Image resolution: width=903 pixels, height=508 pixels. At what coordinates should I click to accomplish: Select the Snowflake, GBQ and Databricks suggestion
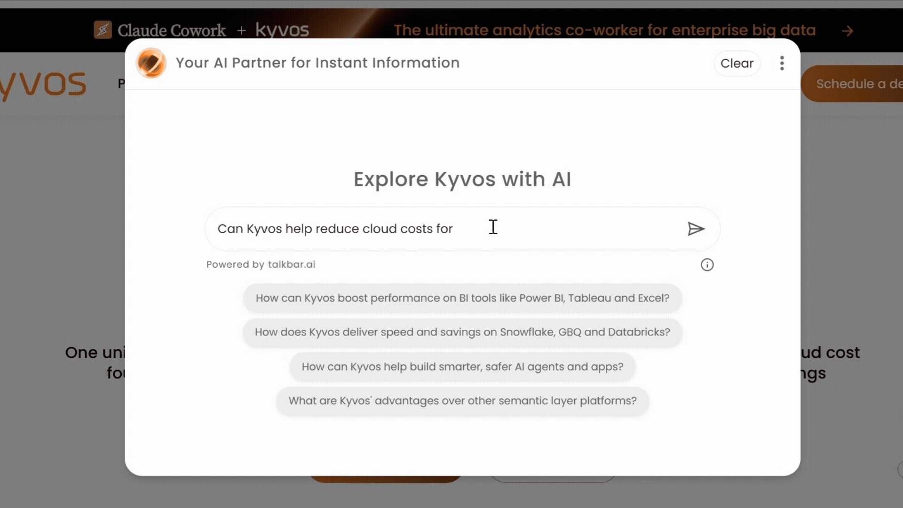click(x=462, y=332)
